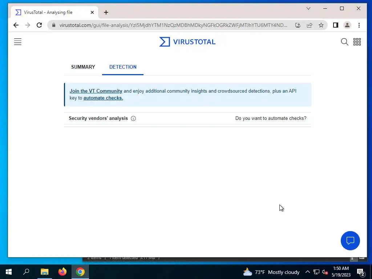Open the weather widget 73°F Mostly cloudy

(x=271, y=272)
